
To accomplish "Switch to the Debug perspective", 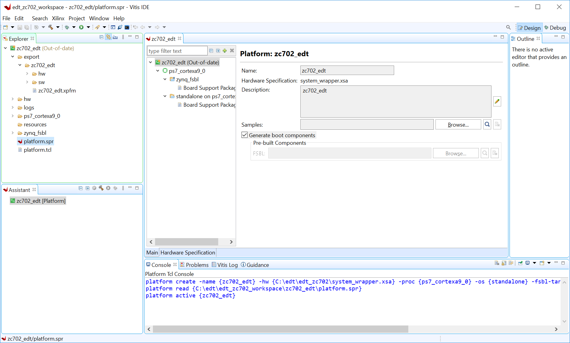I will point(555,28).
